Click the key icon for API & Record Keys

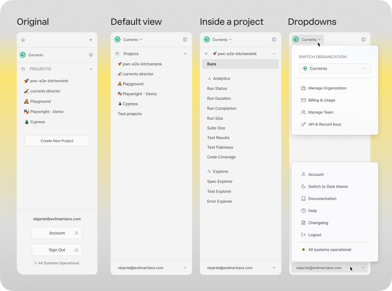coord(304,124)
